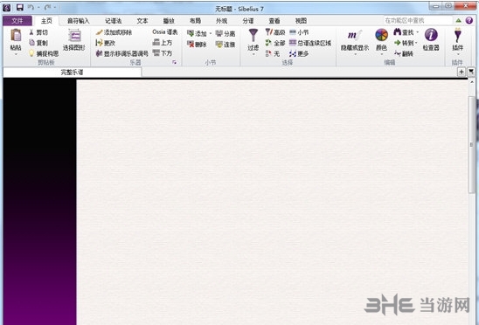Switch to the Play (播放) tab
The width and height of the screenshot is (479, 325).
tap(169, 21)
